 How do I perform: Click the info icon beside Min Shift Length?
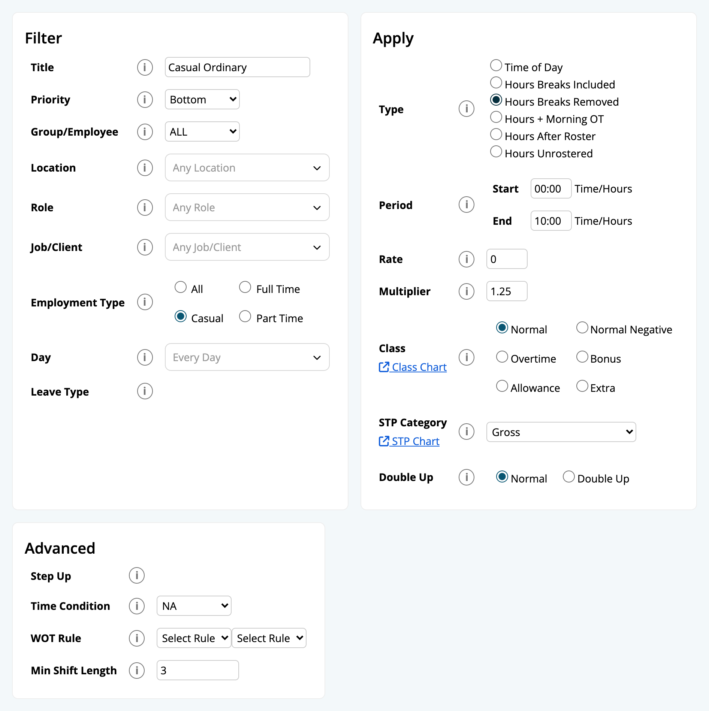[137, 671]
